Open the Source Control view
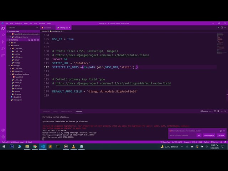The height and width of the screenshot is (171, 228). tap(3, 42)
